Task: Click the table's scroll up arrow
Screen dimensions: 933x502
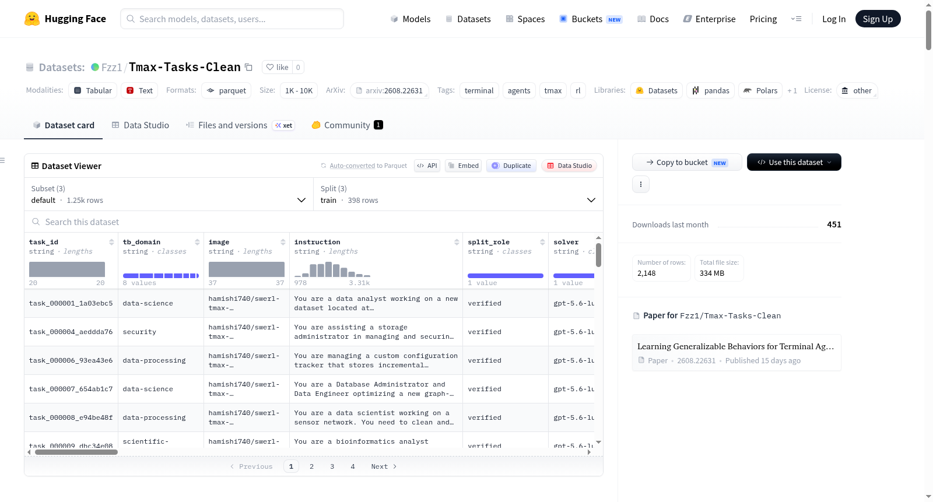Action: (598, 238)
